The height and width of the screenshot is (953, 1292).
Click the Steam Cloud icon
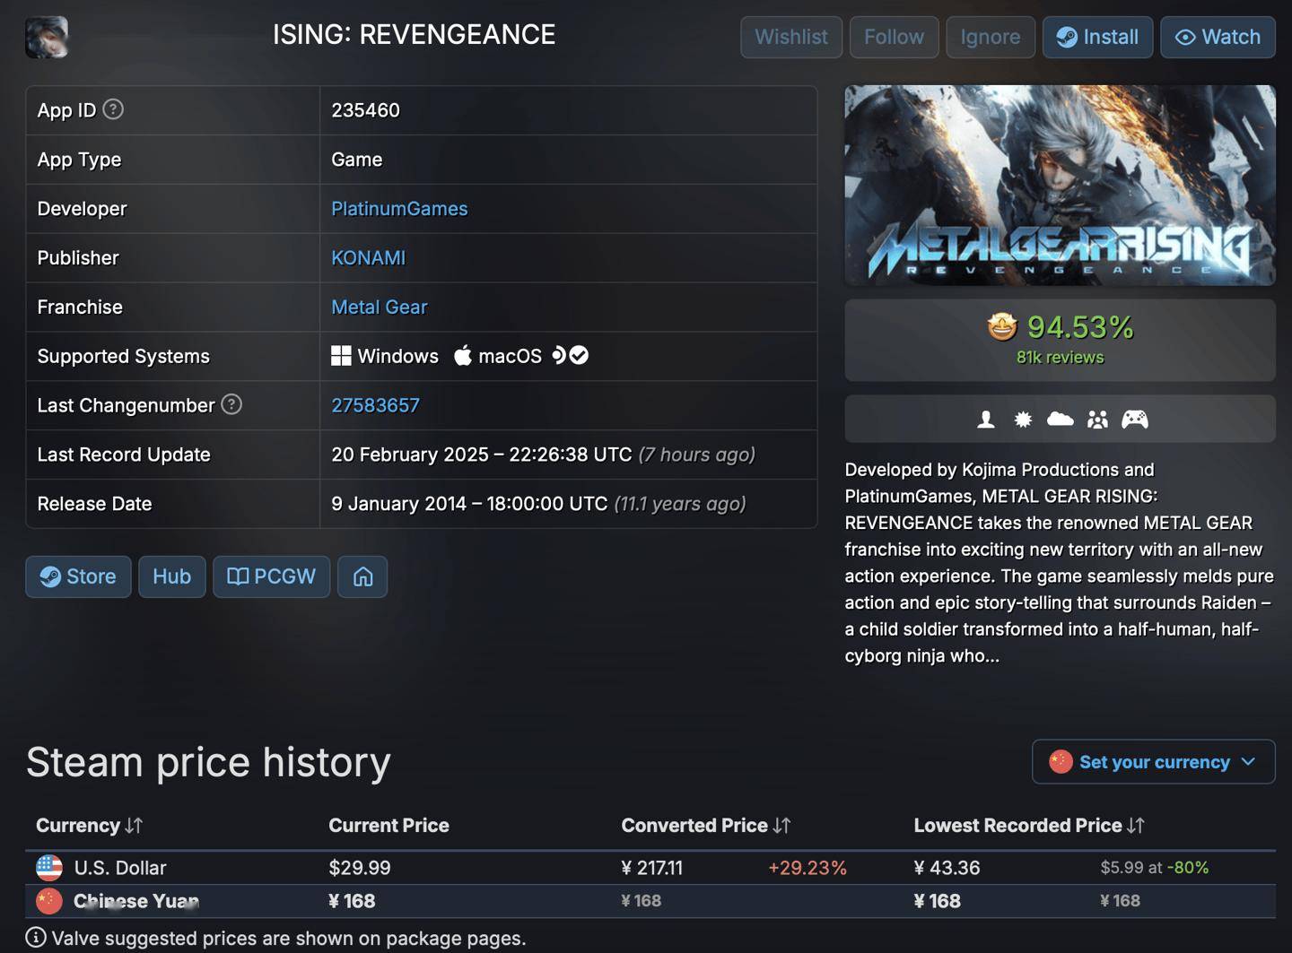1060,419
